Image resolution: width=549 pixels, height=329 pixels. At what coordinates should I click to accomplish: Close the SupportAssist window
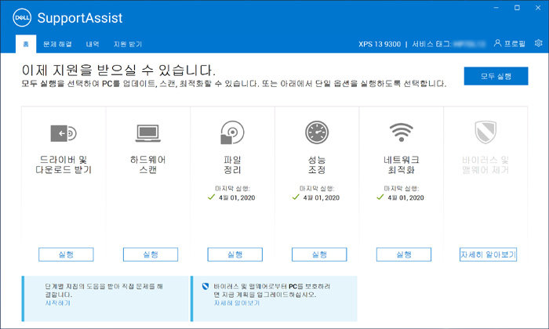tap(538, 8)
